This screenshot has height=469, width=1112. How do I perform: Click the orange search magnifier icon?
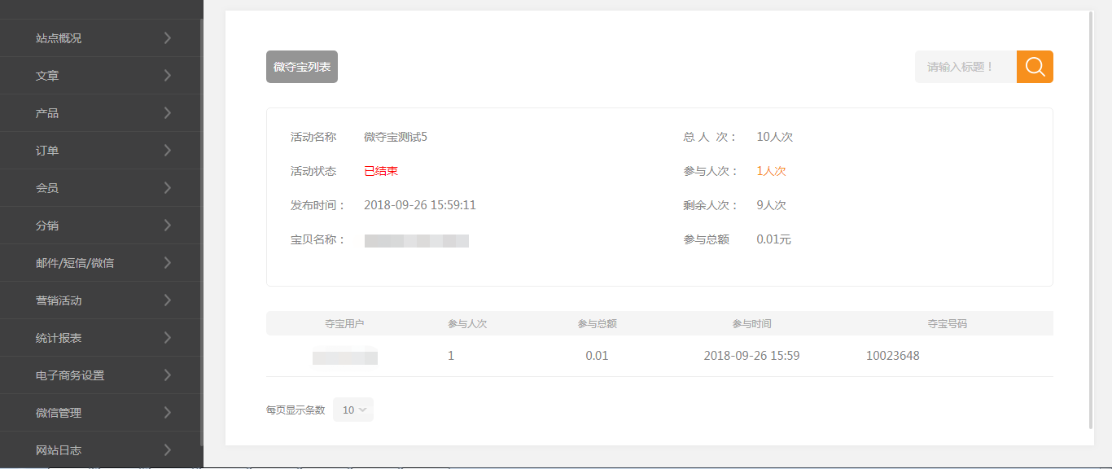coord(1035,67)
